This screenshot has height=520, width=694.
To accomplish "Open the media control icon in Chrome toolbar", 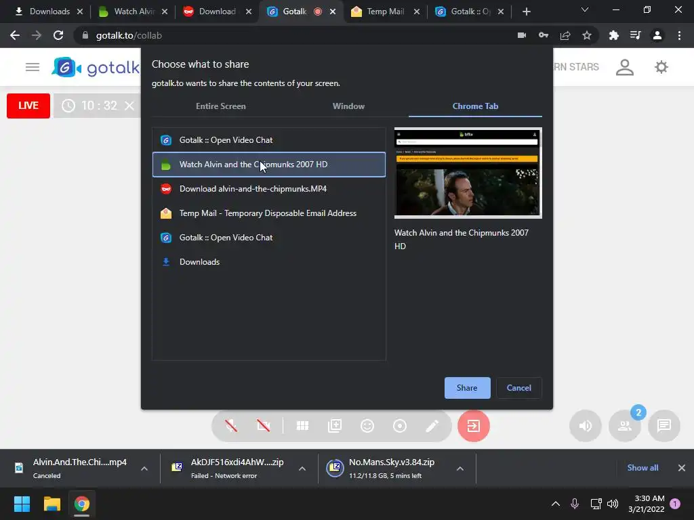I will click(x=636, y=35).
